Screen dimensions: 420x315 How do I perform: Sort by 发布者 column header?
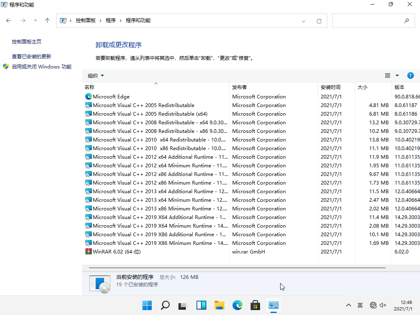point(274,87)
